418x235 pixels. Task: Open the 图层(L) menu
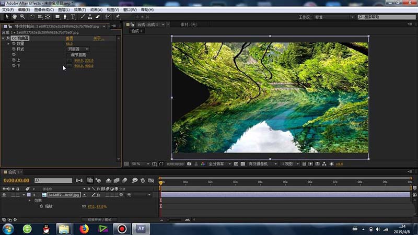[x=63, y=9]
